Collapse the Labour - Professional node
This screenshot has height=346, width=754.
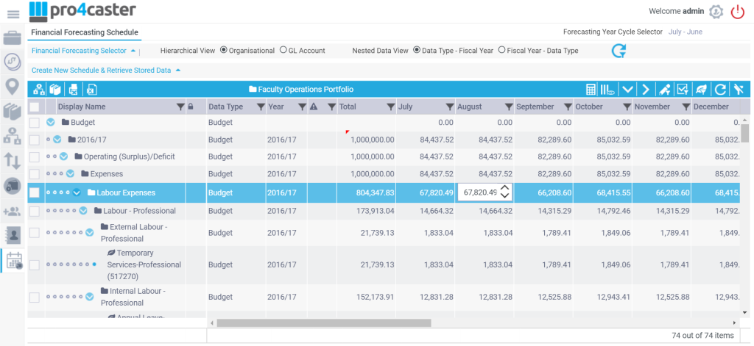[x=83, y=211]
